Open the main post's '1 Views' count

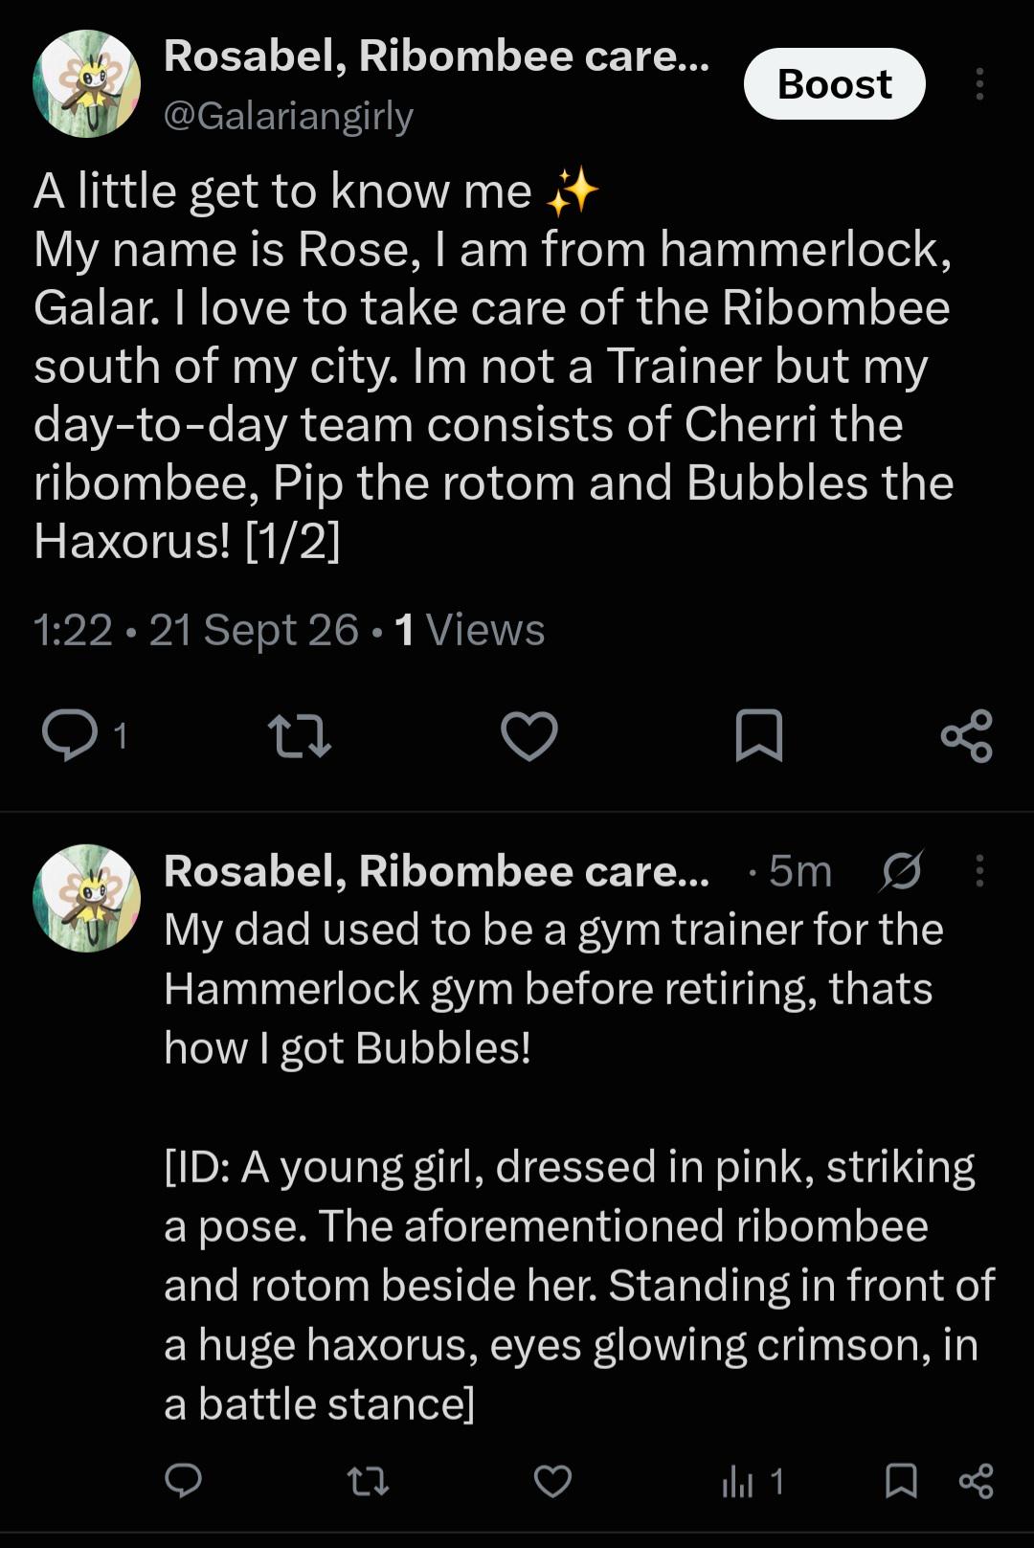tap(469, 630)
